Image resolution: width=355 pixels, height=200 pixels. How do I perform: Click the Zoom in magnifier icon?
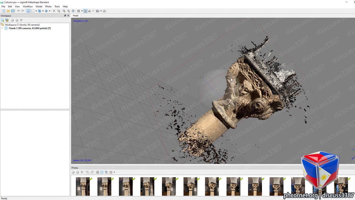(x=64, y=11)
